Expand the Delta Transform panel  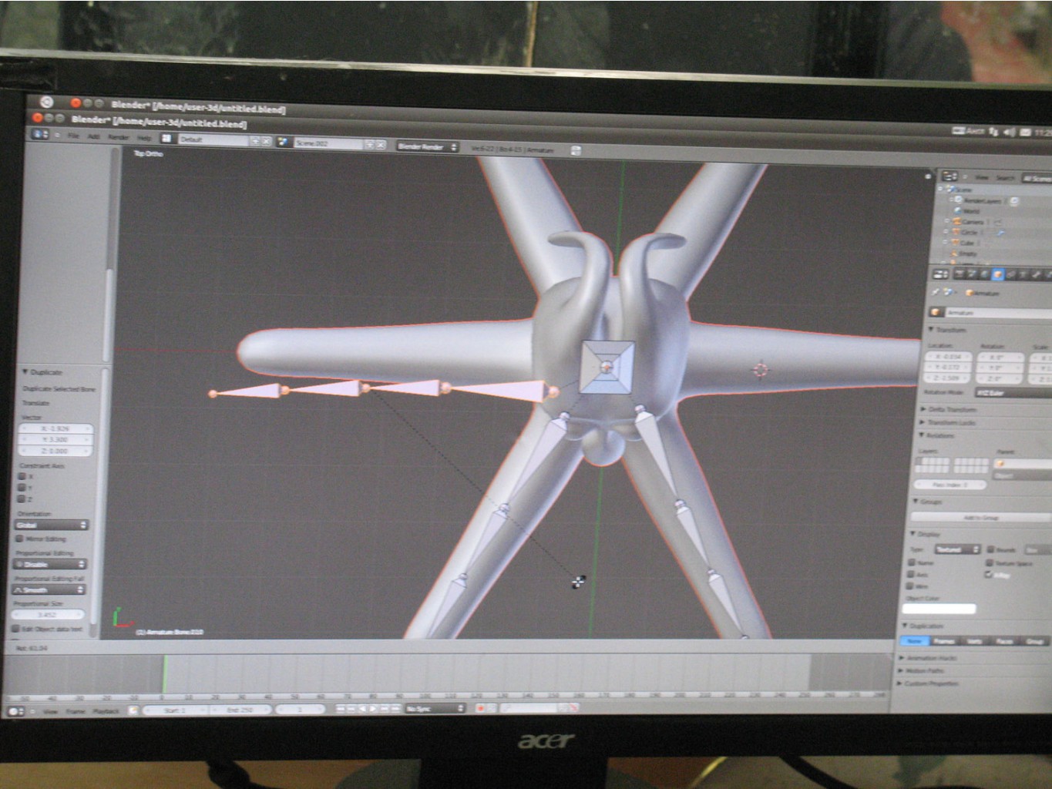point(924,409)
